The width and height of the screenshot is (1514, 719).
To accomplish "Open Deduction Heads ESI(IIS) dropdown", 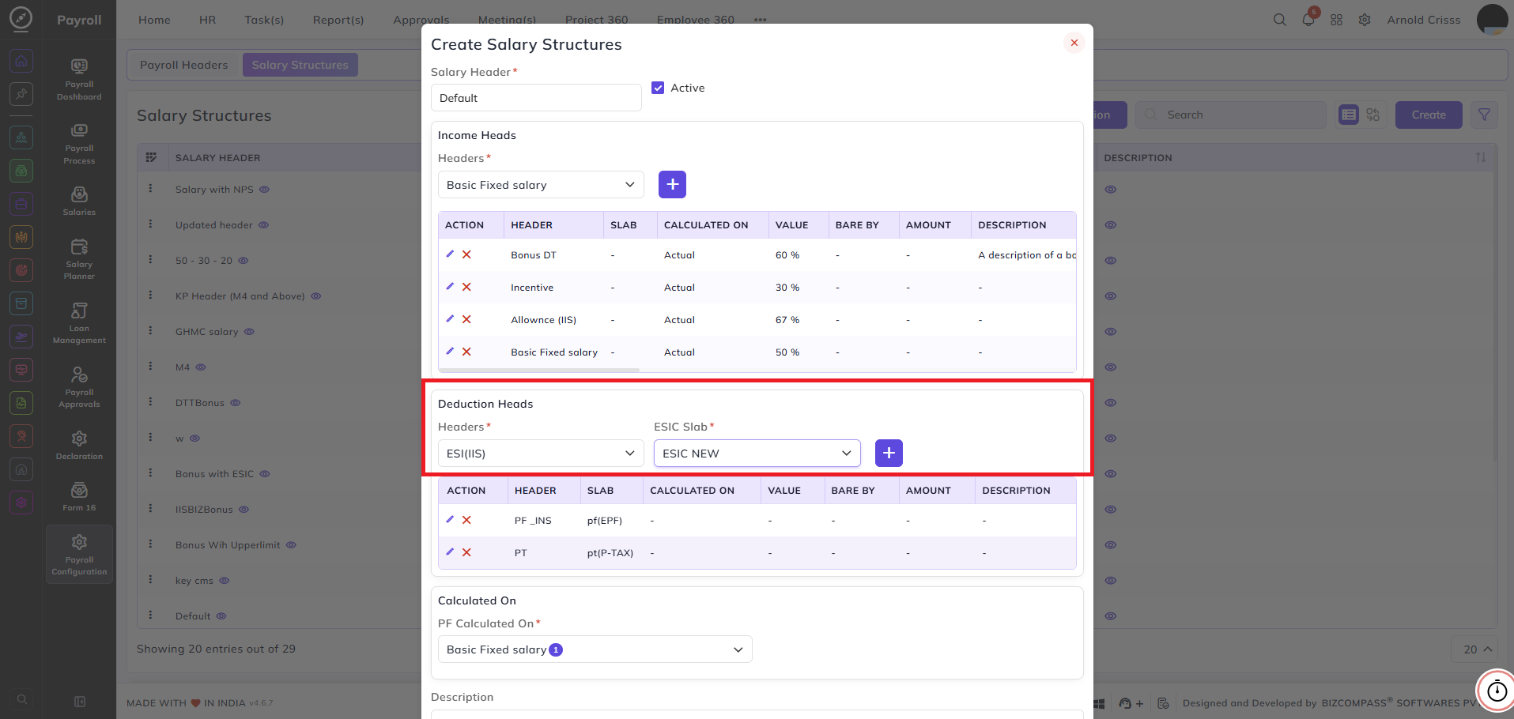I will tap(541, 454).
